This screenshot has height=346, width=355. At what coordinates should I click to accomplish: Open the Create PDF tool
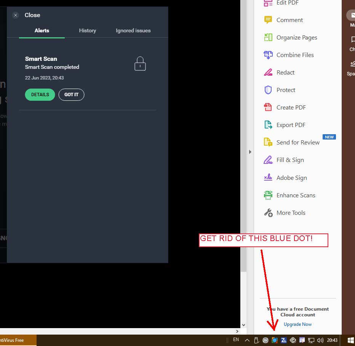click(x=291, y=107)
